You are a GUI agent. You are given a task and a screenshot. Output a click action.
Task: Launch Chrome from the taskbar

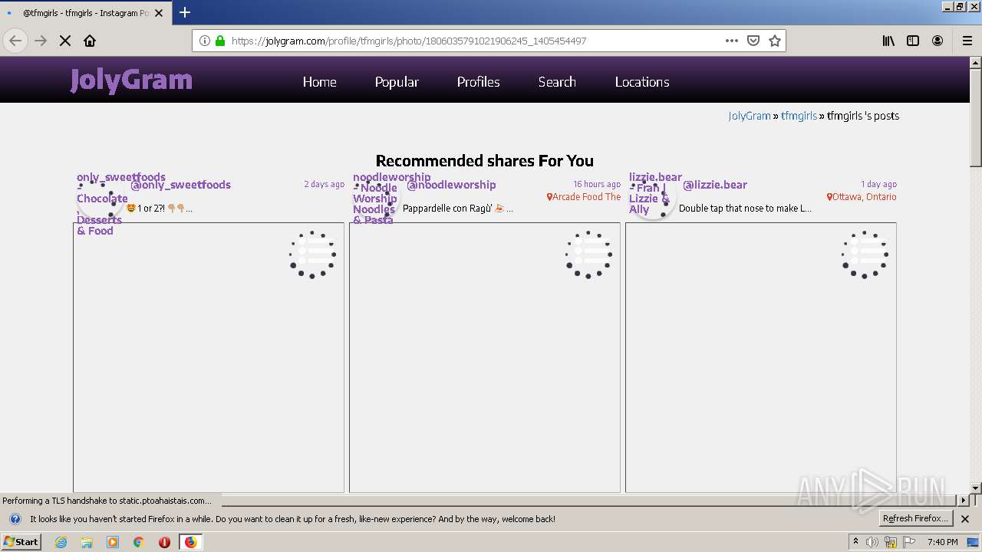pyautogui.click(x=139, y=542)
